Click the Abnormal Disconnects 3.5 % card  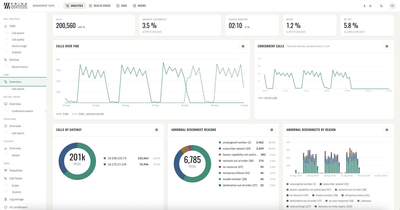180,25
